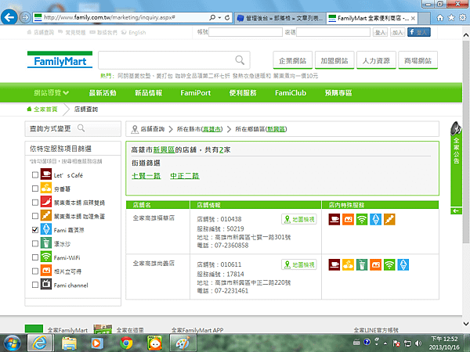Click the large site search input field
The image size is (470, 352).
174,60
